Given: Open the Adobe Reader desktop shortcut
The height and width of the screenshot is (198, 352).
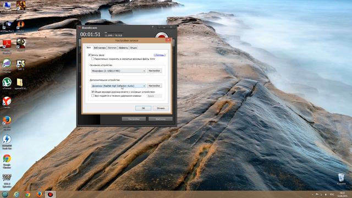Looking at the screenshot, I should tap(7, 46).
